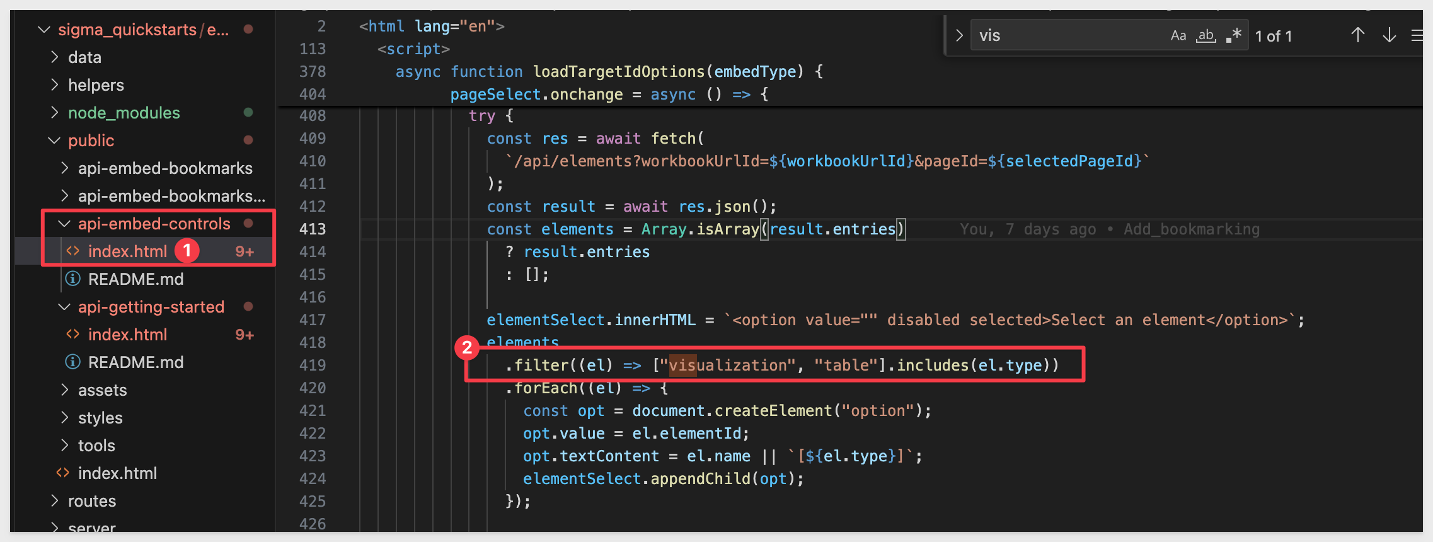Click HTML file icon of api-getting-started index.html
This screenshot has width=1433, height=542.
[x=73, y=335]
